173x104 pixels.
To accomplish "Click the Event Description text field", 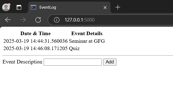I will 73,62.
